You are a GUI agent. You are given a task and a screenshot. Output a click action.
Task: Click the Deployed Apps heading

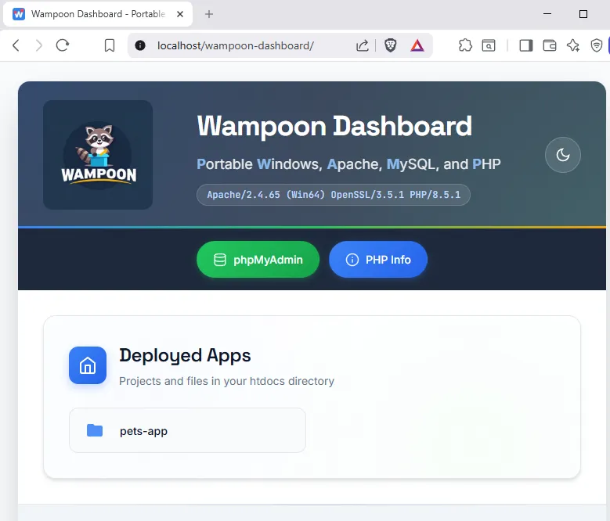[185, 355]
